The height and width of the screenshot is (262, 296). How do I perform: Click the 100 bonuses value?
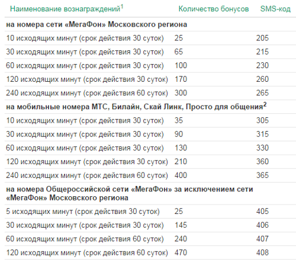[x=181, y=66]
